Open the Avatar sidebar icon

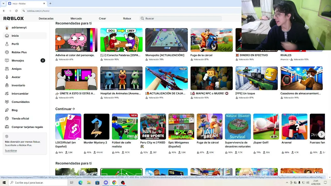(7, 77)
